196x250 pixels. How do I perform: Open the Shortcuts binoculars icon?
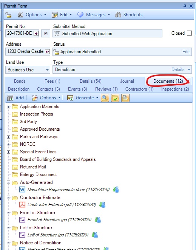click(x=118, y=15)
